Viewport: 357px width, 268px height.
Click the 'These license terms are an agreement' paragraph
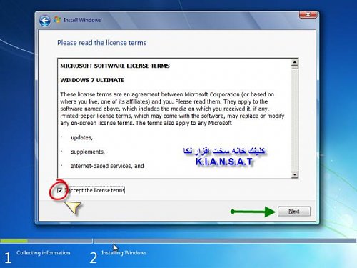tap(172, 109)
